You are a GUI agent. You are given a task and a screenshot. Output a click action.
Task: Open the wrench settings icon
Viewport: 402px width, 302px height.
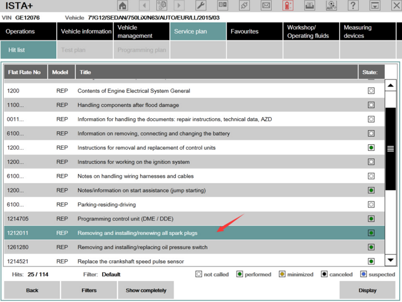(x=200, y=6)
